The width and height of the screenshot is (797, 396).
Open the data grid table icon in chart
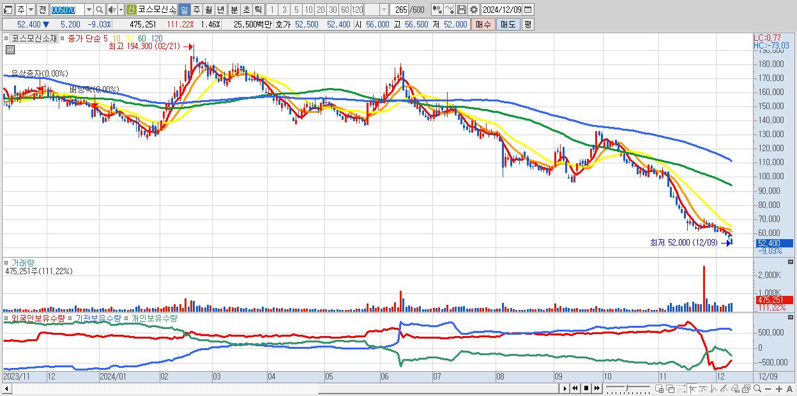tap(10, 50)
